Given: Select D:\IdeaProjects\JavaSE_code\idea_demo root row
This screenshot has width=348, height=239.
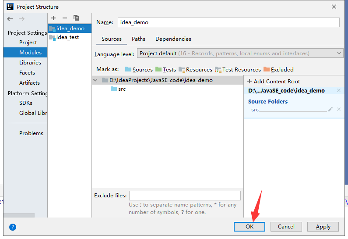Looking at the screenshot, I should coord(168,80).
